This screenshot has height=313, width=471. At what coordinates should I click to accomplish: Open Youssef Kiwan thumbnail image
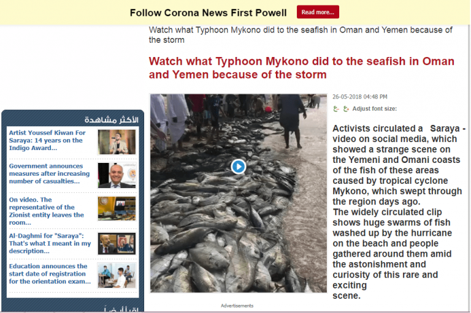click(117, 142)
